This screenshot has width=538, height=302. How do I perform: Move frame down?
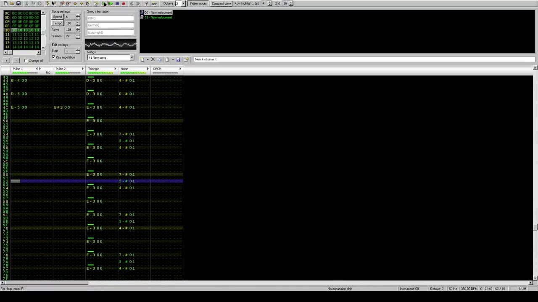tap(75, 3)
